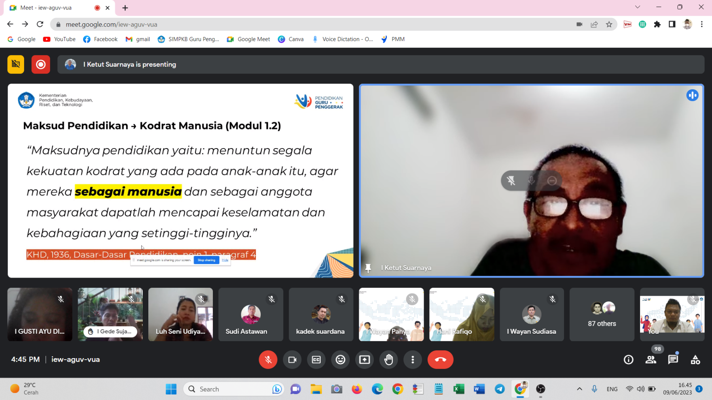
Task: Open the meeting details info icon
Action: click(x=628, y=359)
